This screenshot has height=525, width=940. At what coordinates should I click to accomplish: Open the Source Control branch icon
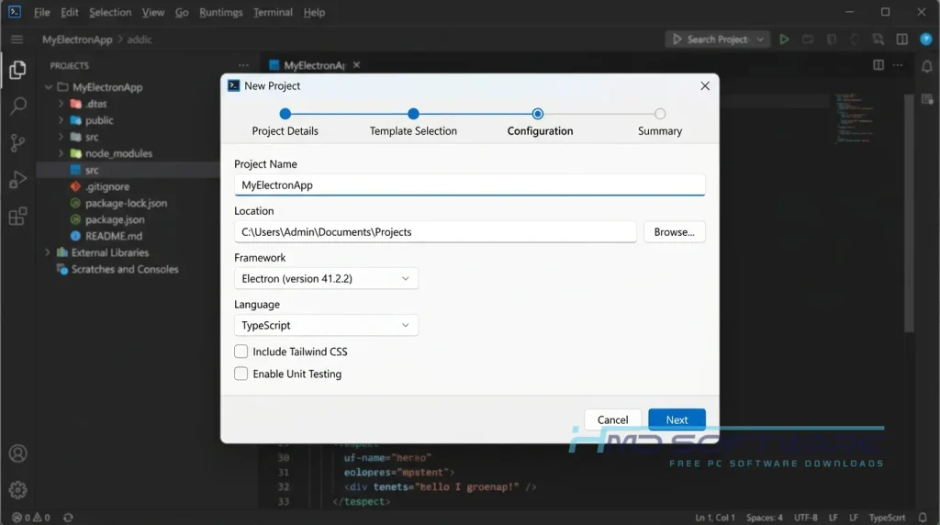(17, 142)
